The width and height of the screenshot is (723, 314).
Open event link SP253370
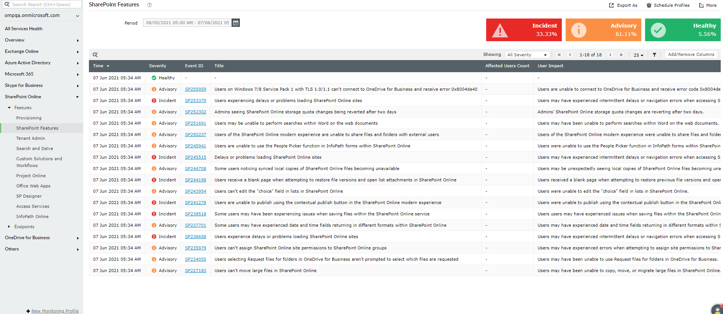196,101
